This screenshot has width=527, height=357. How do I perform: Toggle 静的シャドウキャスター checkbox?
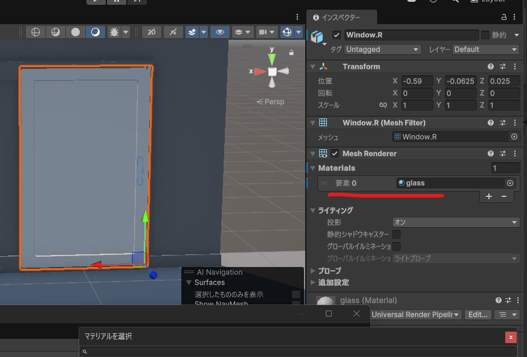pyautogui.click(x=396, y=234)
